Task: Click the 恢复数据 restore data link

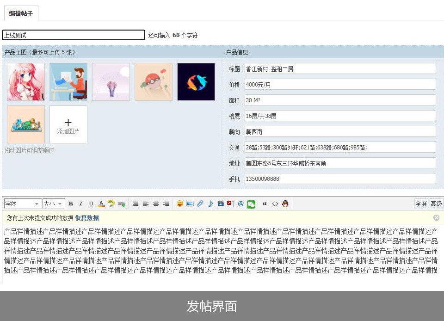Action: pyautogui.click(x=86, y=218)
